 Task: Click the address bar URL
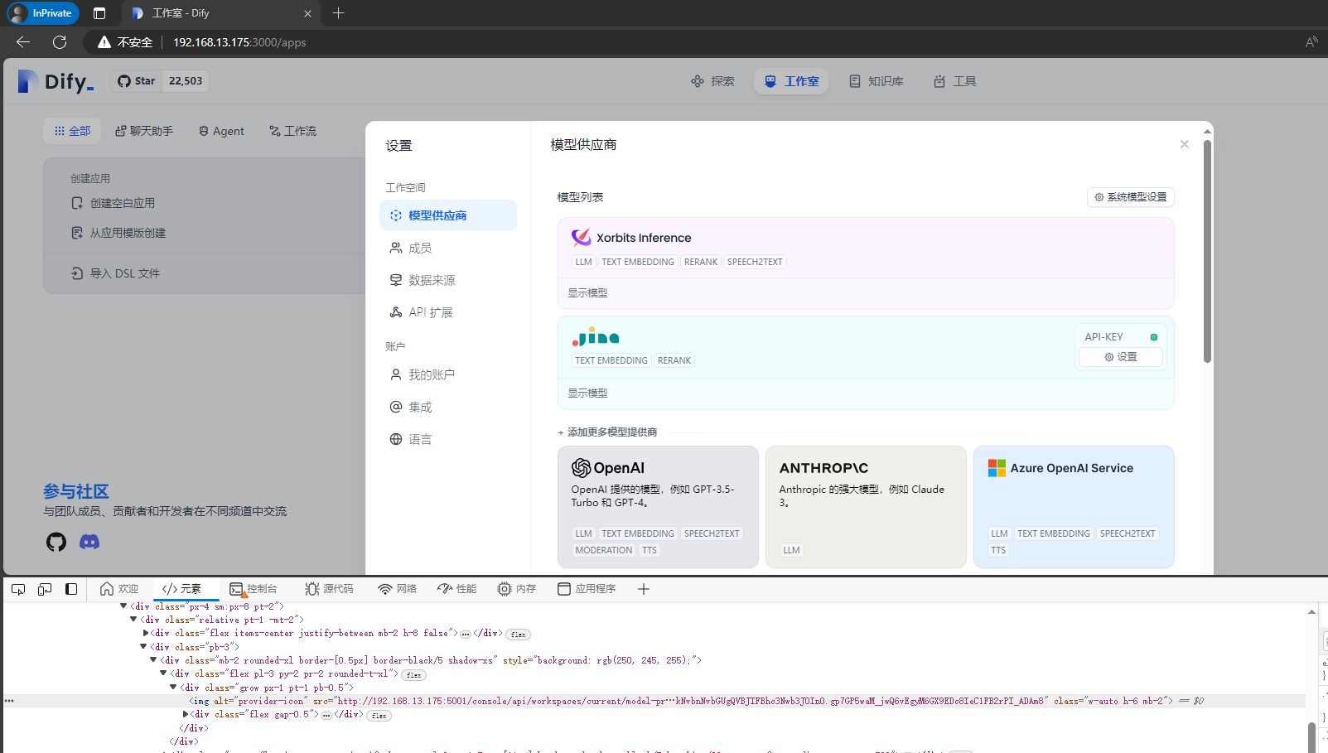[239, 42]
